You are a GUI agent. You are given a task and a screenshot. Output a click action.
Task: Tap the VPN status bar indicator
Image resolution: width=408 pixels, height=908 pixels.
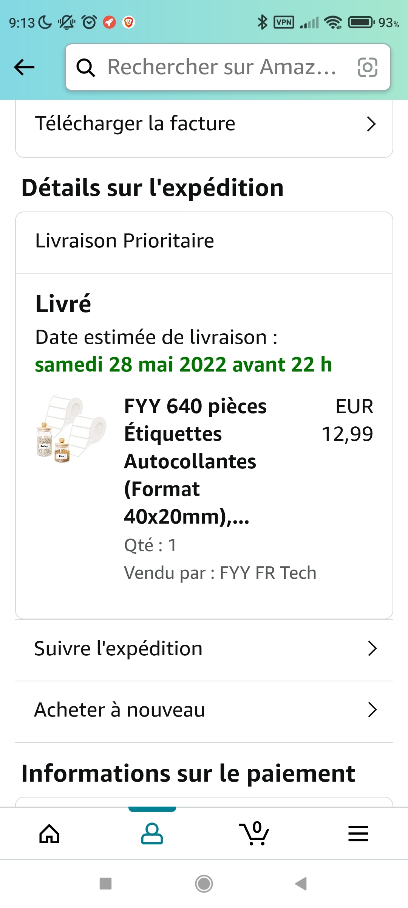tap(284, 23)
